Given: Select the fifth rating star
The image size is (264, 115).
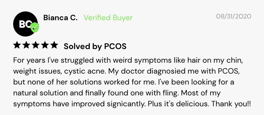Looking at the screenshot, I should [54, 46].
